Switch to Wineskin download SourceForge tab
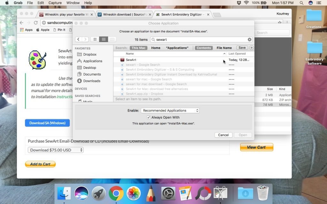Image resolution: width=327 pixels, height=204 pixels. point(124,14)
